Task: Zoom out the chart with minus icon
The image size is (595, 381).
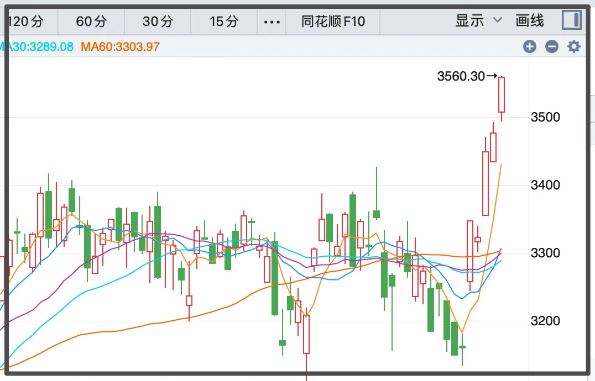Action: (x=552, y=46)
